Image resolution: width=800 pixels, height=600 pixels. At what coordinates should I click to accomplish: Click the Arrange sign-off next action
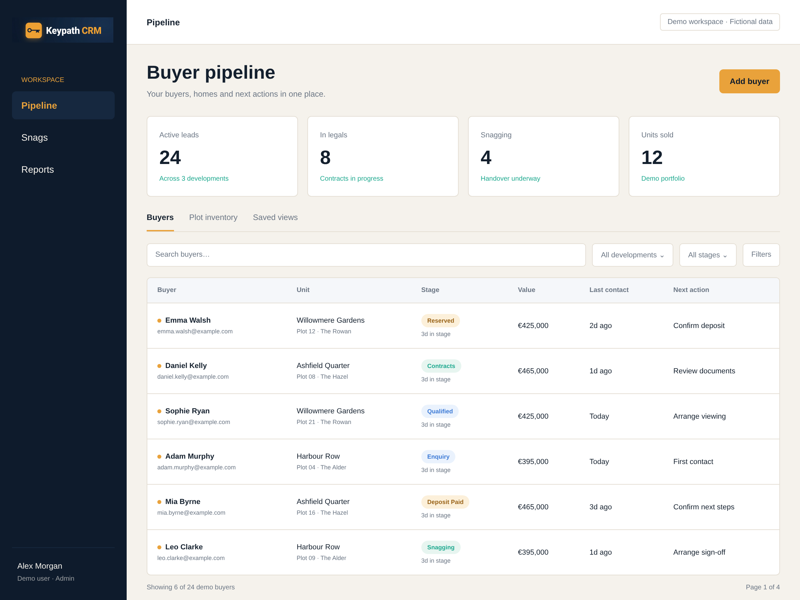tap(699, 552)
